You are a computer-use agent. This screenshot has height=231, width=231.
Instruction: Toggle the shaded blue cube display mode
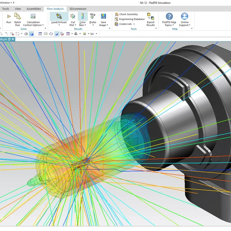[x=31, y=34]
